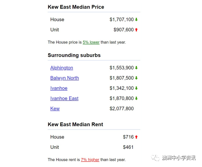Open the Ivanhoe East suburb link

coord(64,98)
